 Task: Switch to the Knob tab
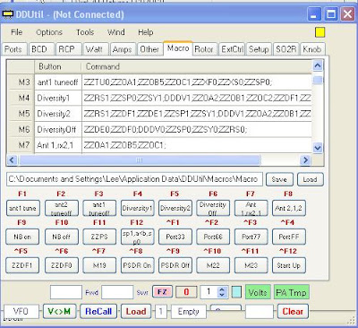(x=312, y=49)
